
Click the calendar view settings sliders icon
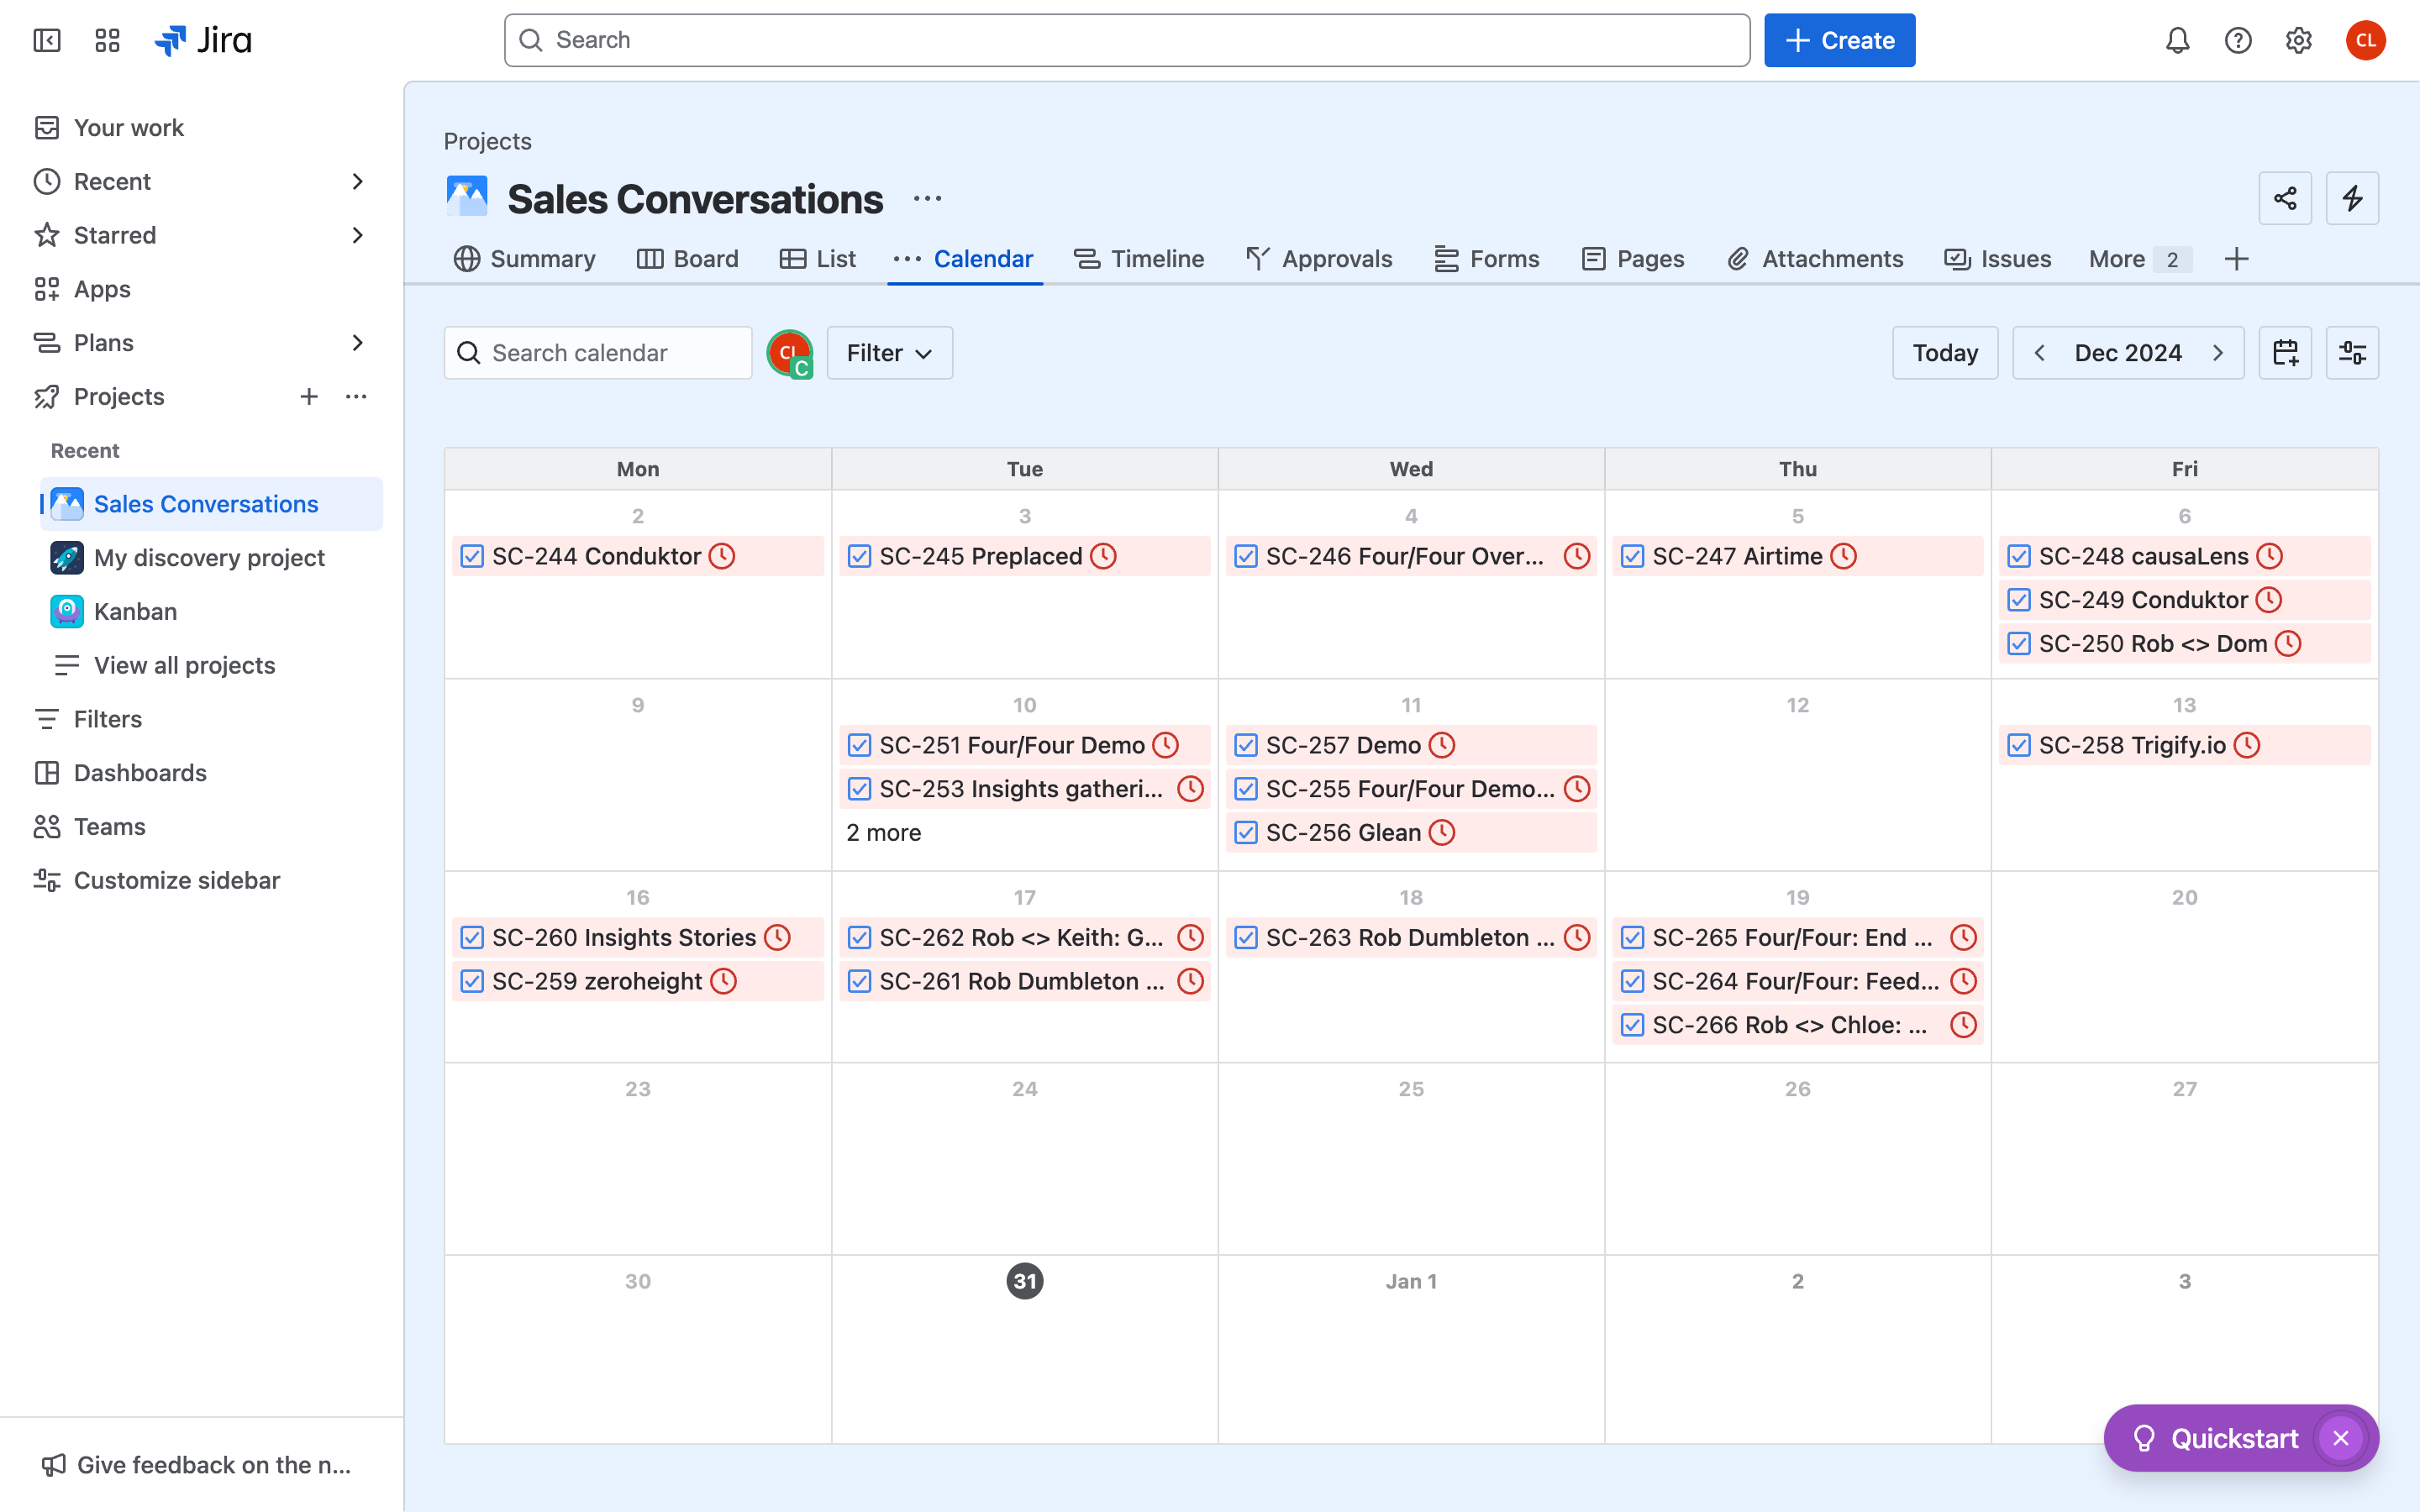click(2351, 353)
